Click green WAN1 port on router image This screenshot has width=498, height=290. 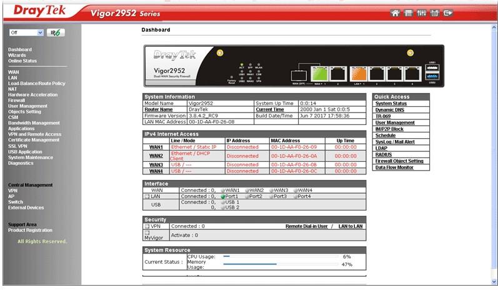[319, 74]
